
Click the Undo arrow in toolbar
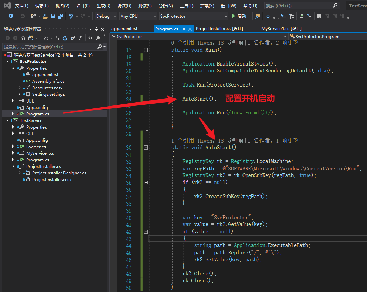click(71, 16)
